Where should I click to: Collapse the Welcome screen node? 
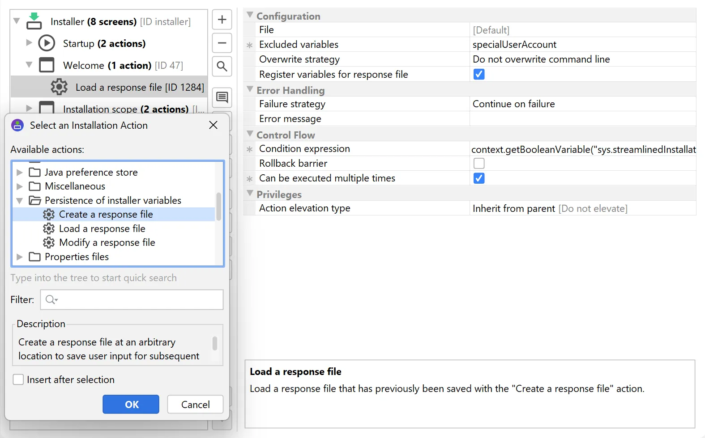pos(29,64)
